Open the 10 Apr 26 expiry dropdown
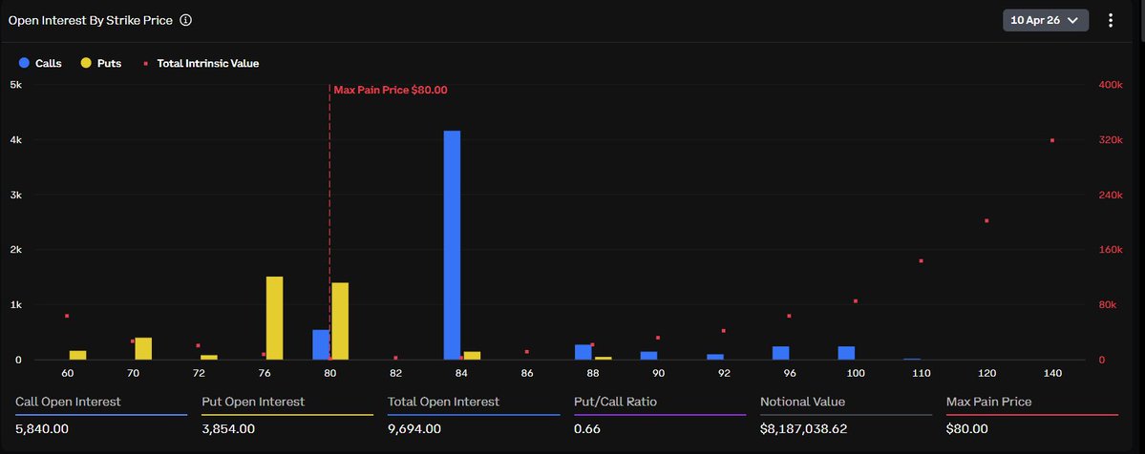 click(x=1044, y=20)
